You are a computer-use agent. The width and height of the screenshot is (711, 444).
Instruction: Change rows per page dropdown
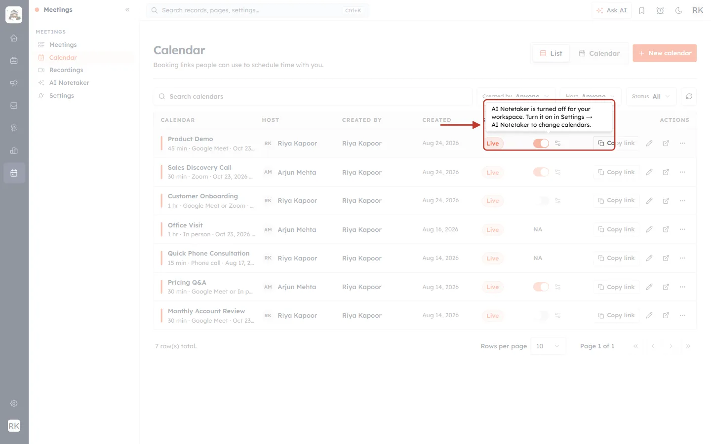[548, 346]
